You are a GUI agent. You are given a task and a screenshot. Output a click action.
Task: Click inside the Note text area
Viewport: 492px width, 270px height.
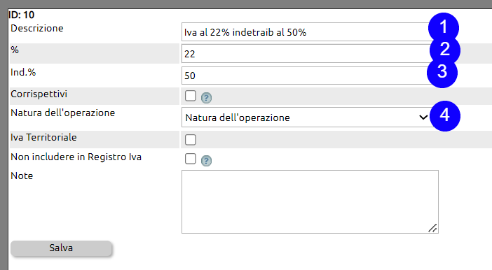pos(310,201)
